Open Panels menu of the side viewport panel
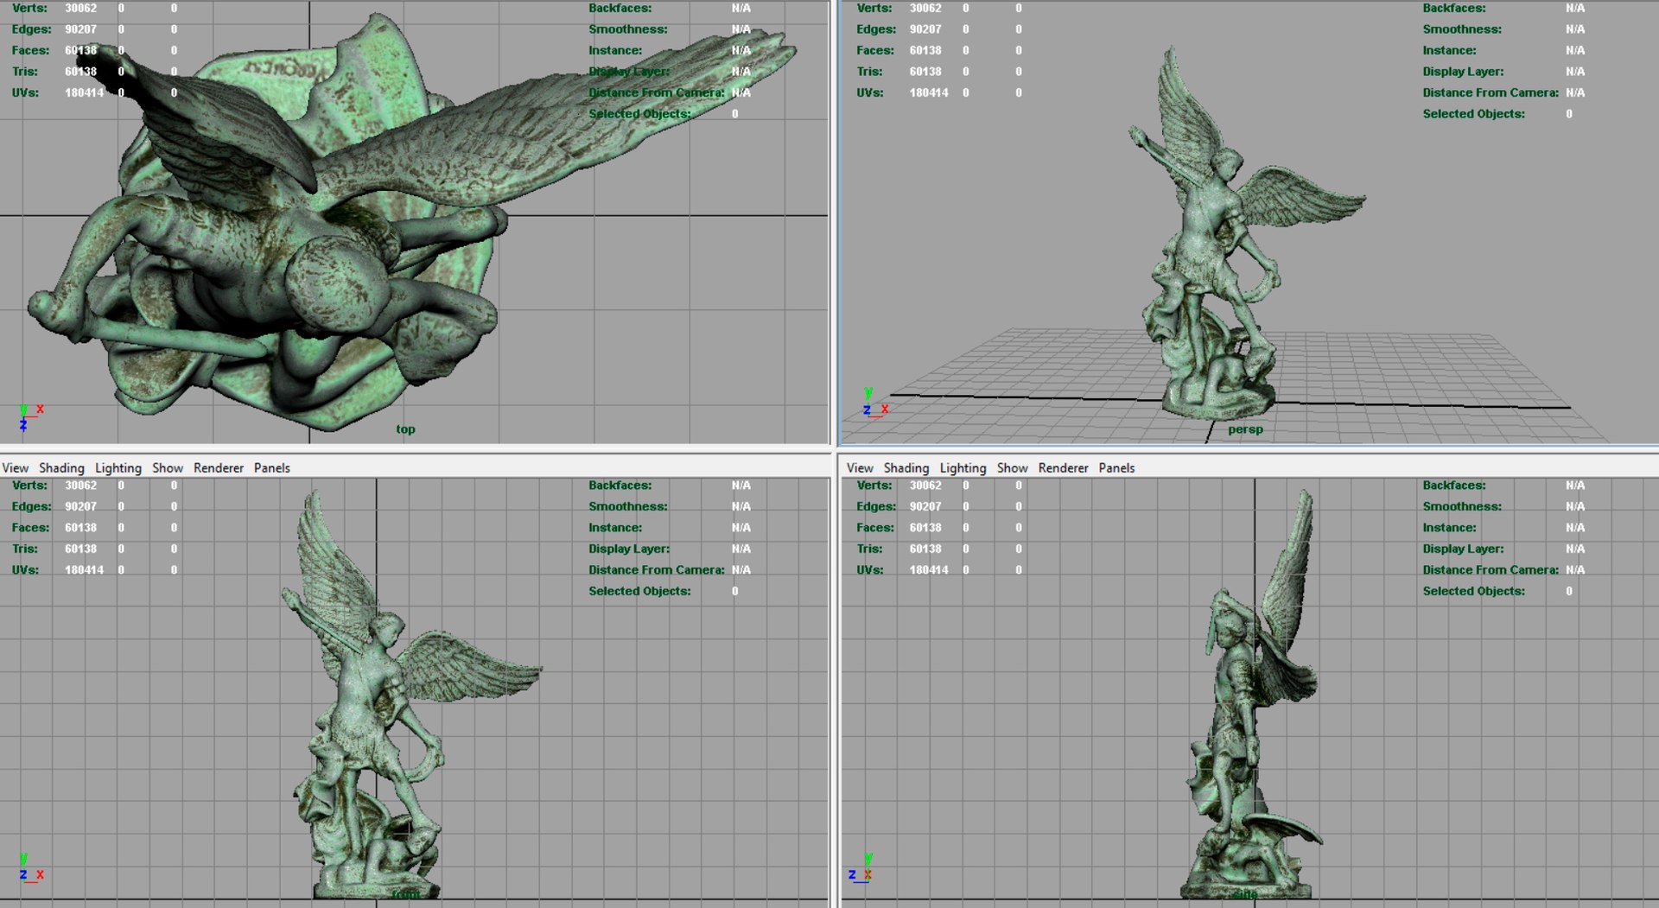 (1117, 467)
